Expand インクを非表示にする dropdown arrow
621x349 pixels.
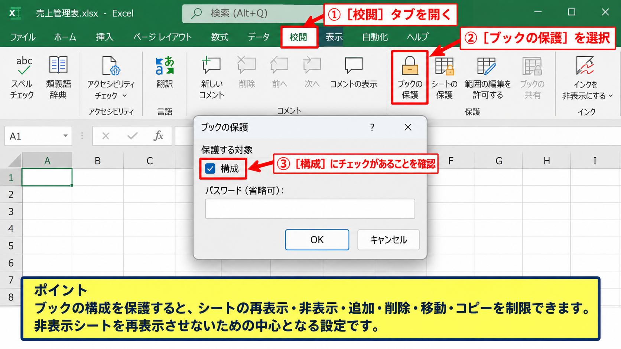tap(611, 96)
